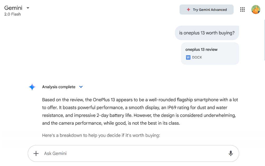The width and height of the screenshot is (265, 166).
Task: Click the Analysis complete label
Action: (59, 87)
